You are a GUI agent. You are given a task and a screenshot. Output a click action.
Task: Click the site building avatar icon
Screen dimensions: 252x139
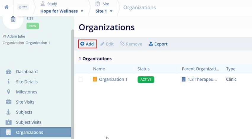(13, 19)
